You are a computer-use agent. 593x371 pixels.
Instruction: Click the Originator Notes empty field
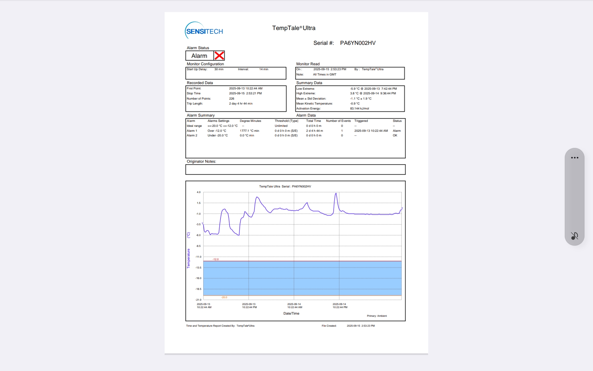295,169
